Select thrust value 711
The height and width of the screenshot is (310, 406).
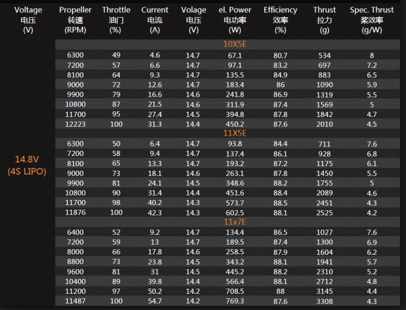[x=324, y=144]
